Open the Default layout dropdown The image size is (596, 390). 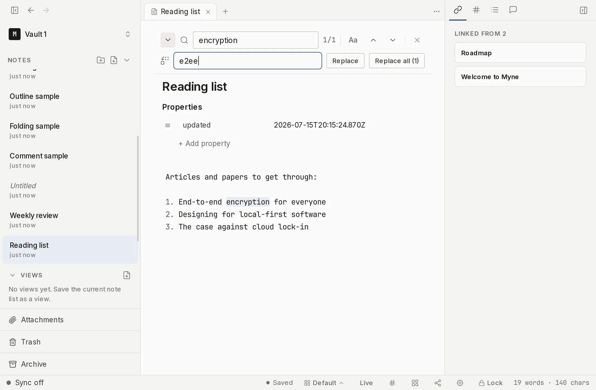pyautogui.click(x=324, y=383)
